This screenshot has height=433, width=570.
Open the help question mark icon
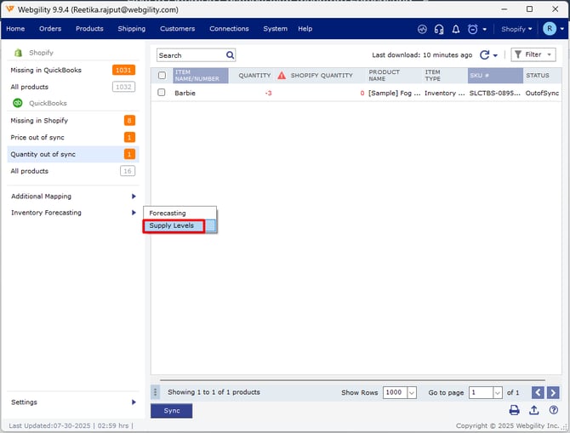click(553, 410)
